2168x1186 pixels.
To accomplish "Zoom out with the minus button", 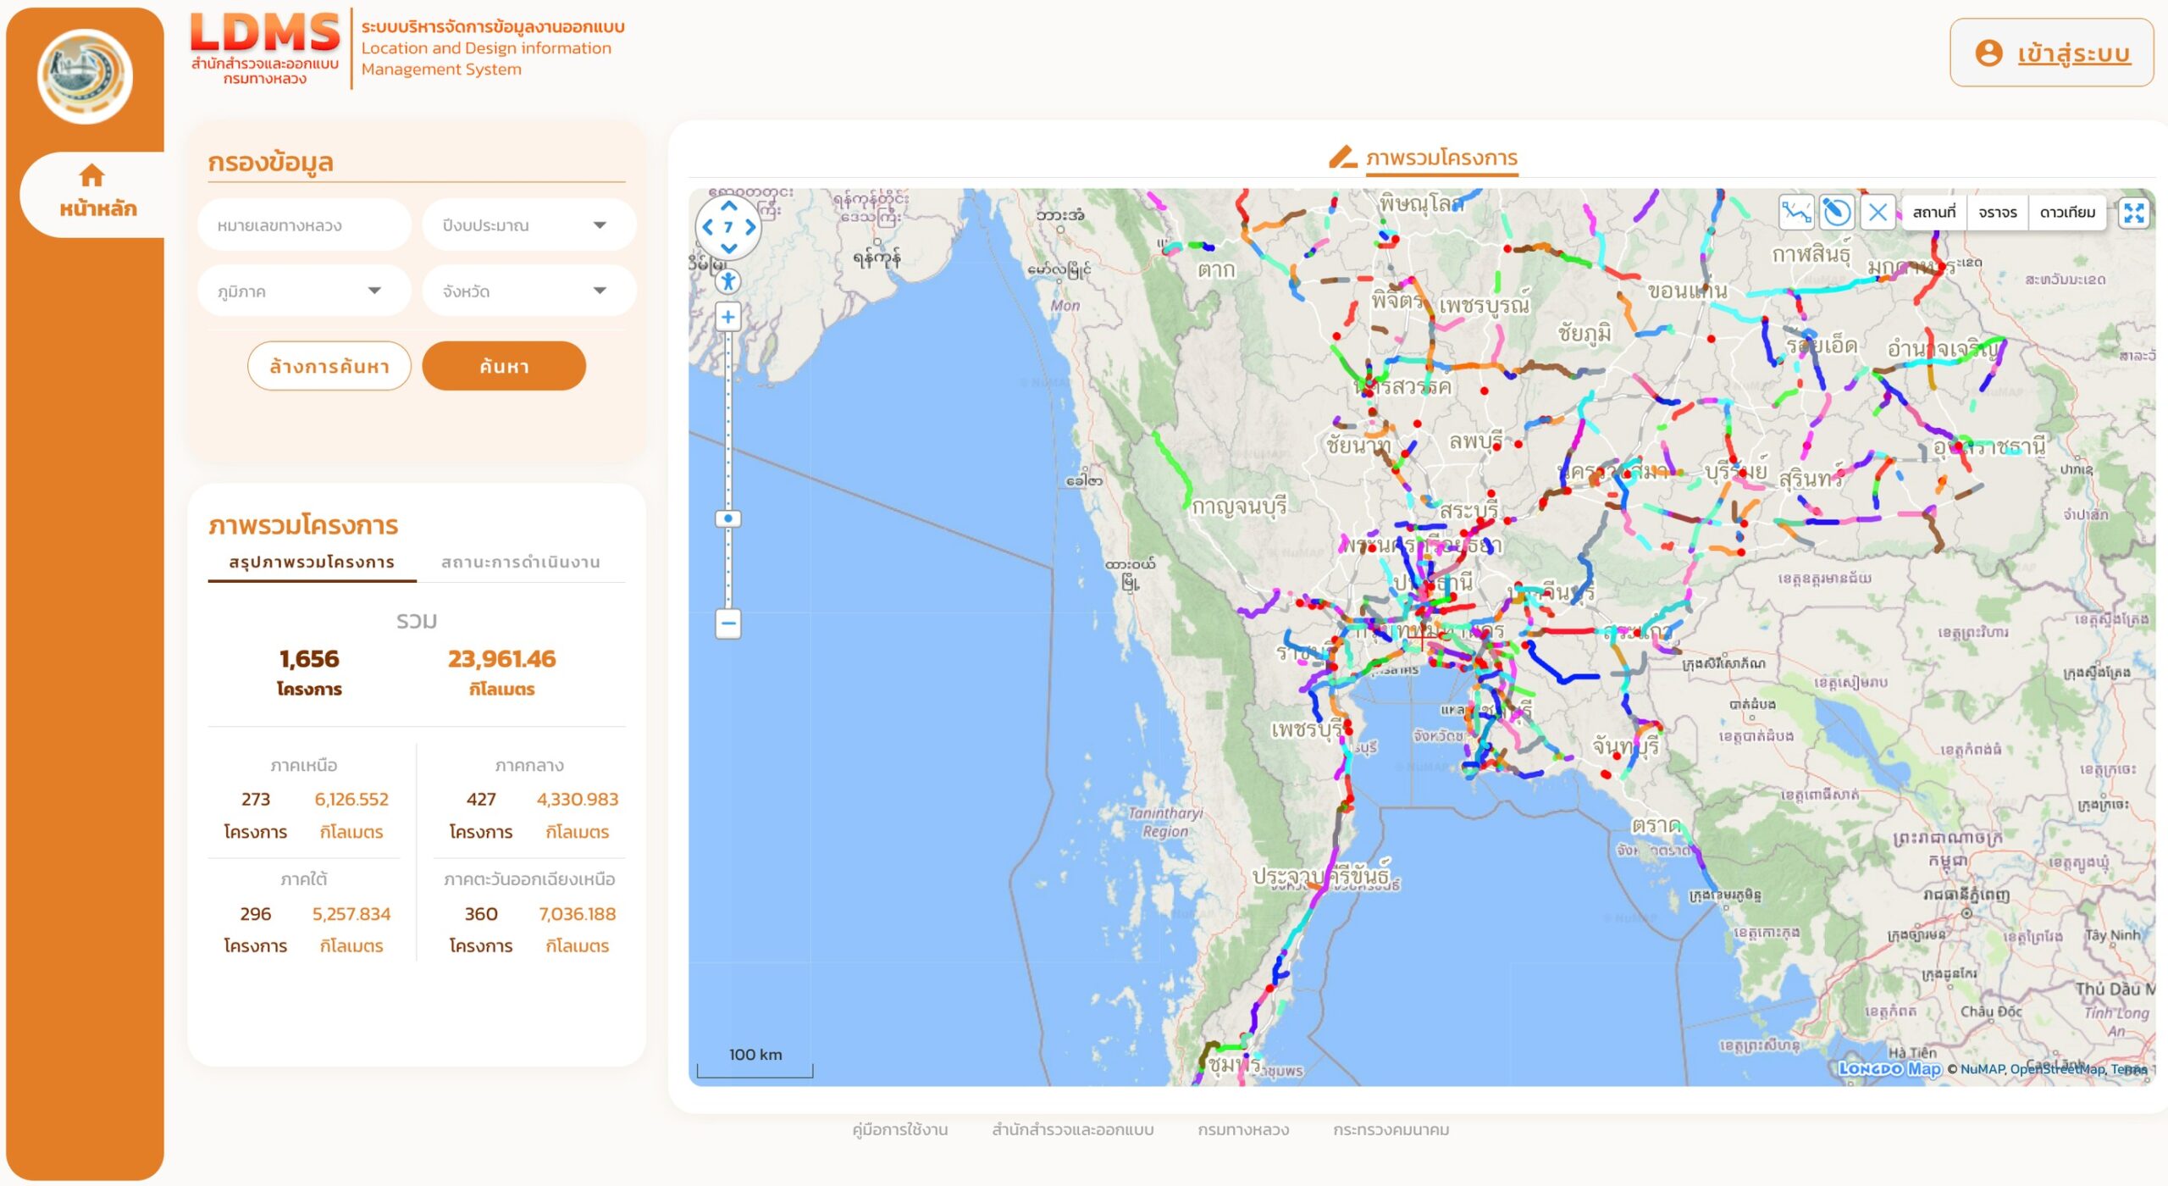I will [x=728, y=623].
